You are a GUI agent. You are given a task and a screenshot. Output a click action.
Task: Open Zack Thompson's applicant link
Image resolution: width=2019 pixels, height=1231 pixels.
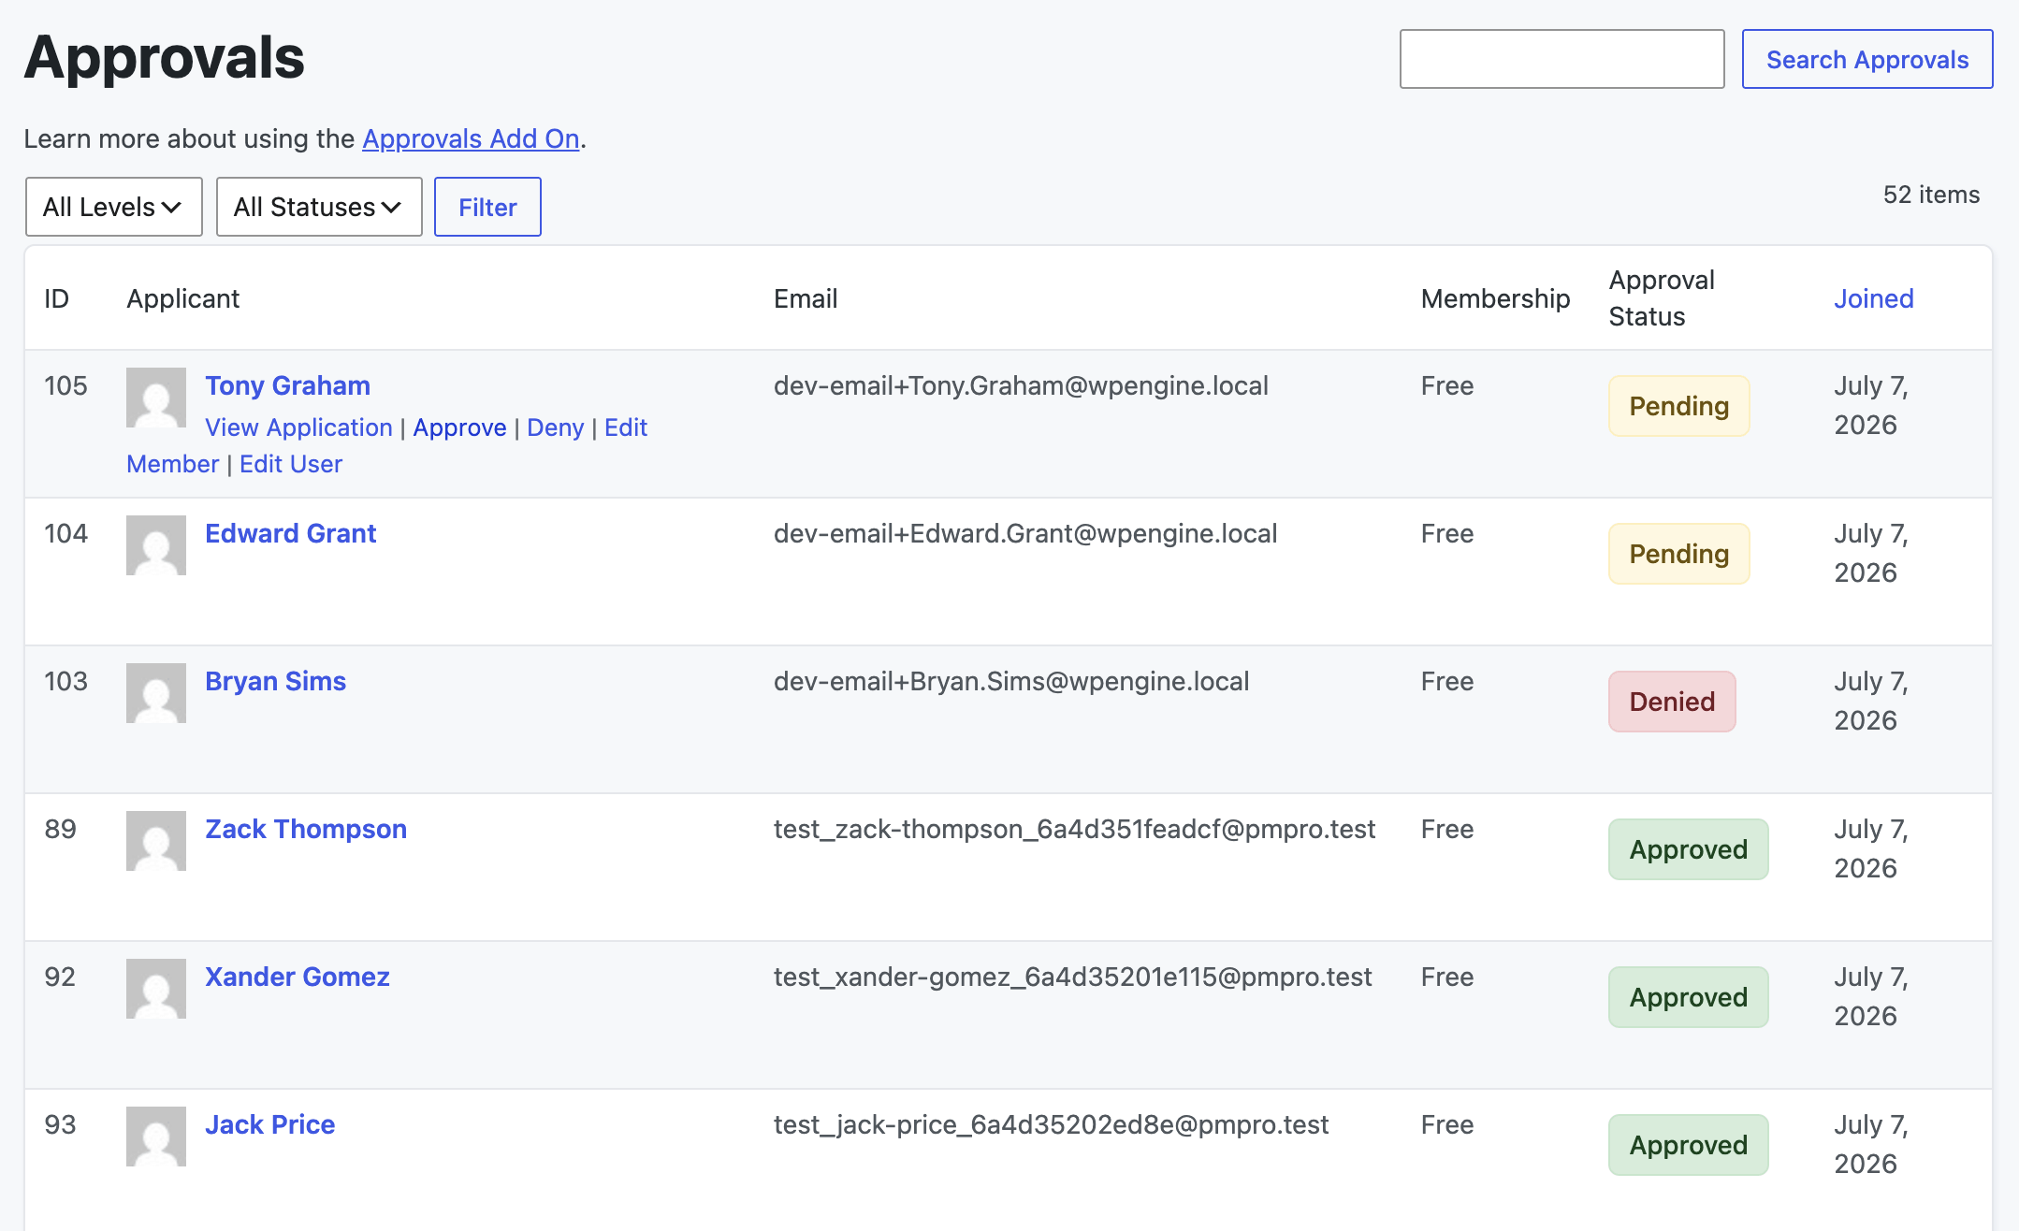(306, 829)
